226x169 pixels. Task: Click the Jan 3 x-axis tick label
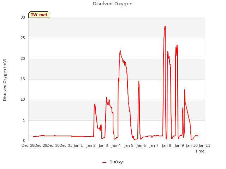click(103, 145)
